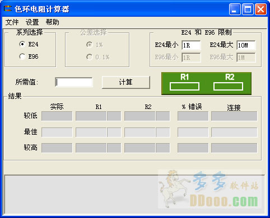Click the 较高 row 连接 cell
The width and height of the screenshot is (270, 218).
(234, 148)
